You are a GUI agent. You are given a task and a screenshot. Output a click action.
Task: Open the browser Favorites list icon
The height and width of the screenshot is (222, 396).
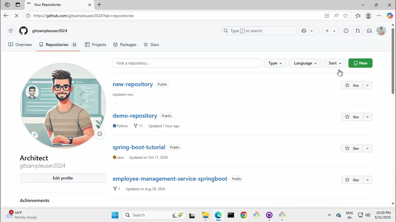click(x=358, y=16)
